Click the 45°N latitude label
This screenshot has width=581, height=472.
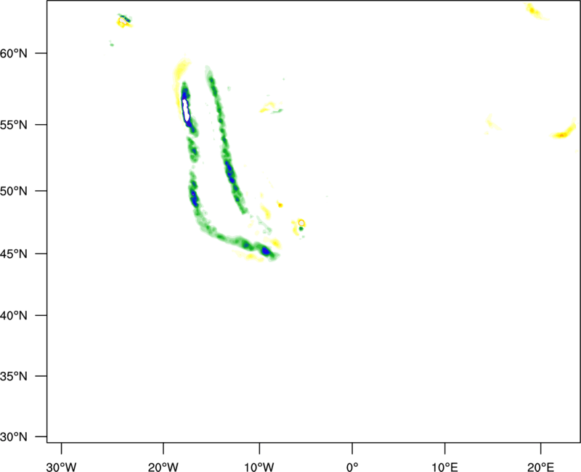13,253
